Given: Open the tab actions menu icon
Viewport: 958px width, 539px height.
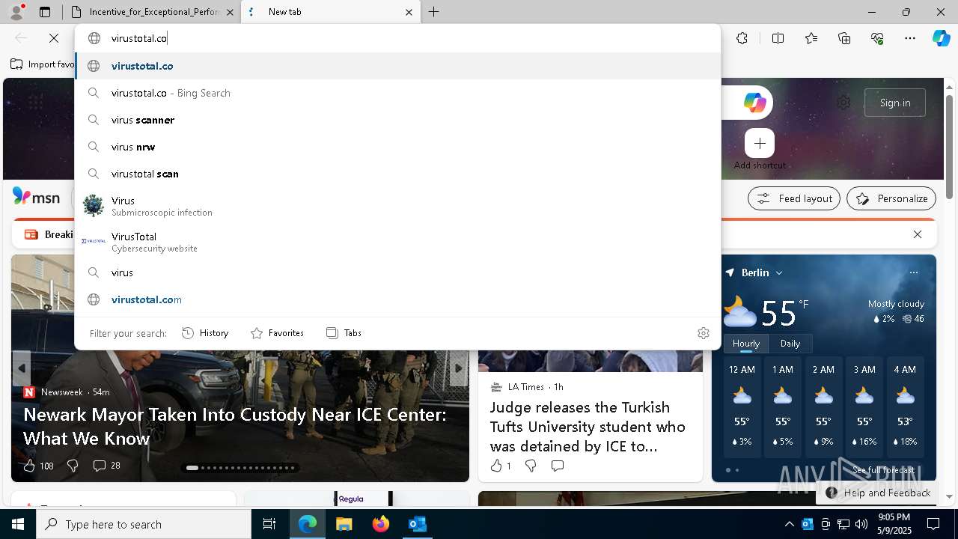Looking at the screenshot, I should coord(45,12).
